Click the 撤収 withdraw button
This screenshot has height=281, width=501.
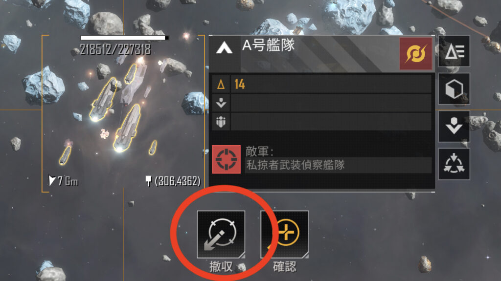[221, 235]
